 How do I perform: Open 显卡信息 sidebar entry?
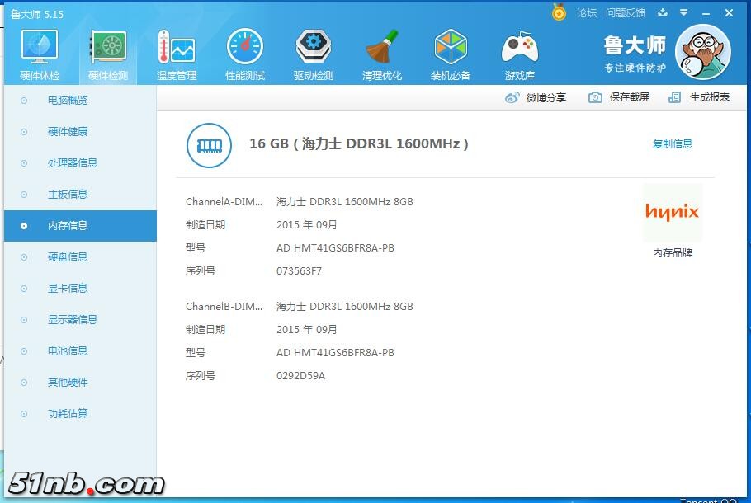pos(68,289)
